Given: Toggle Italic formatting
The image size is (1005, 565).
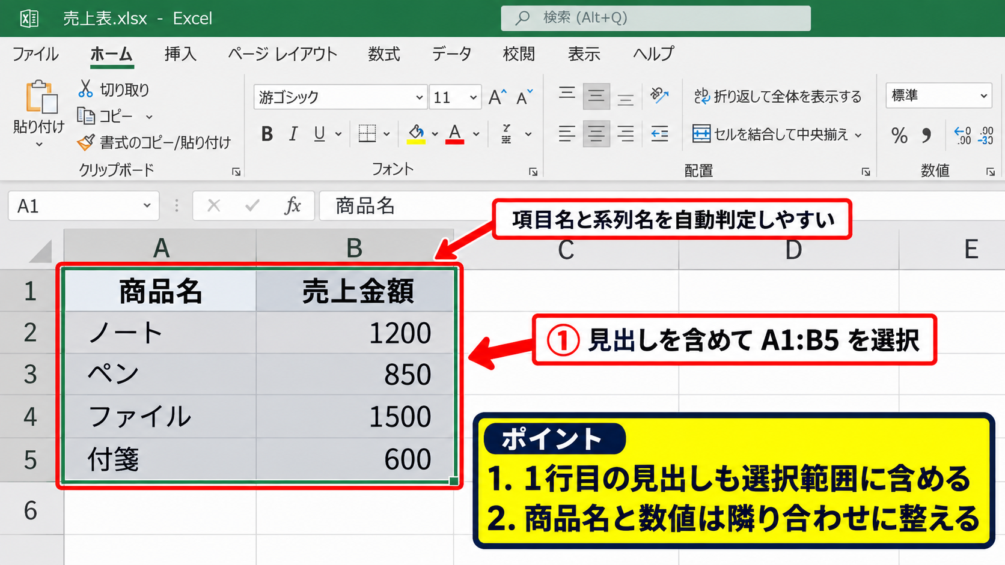Looking at the screenshot, I should pos(293,133).
